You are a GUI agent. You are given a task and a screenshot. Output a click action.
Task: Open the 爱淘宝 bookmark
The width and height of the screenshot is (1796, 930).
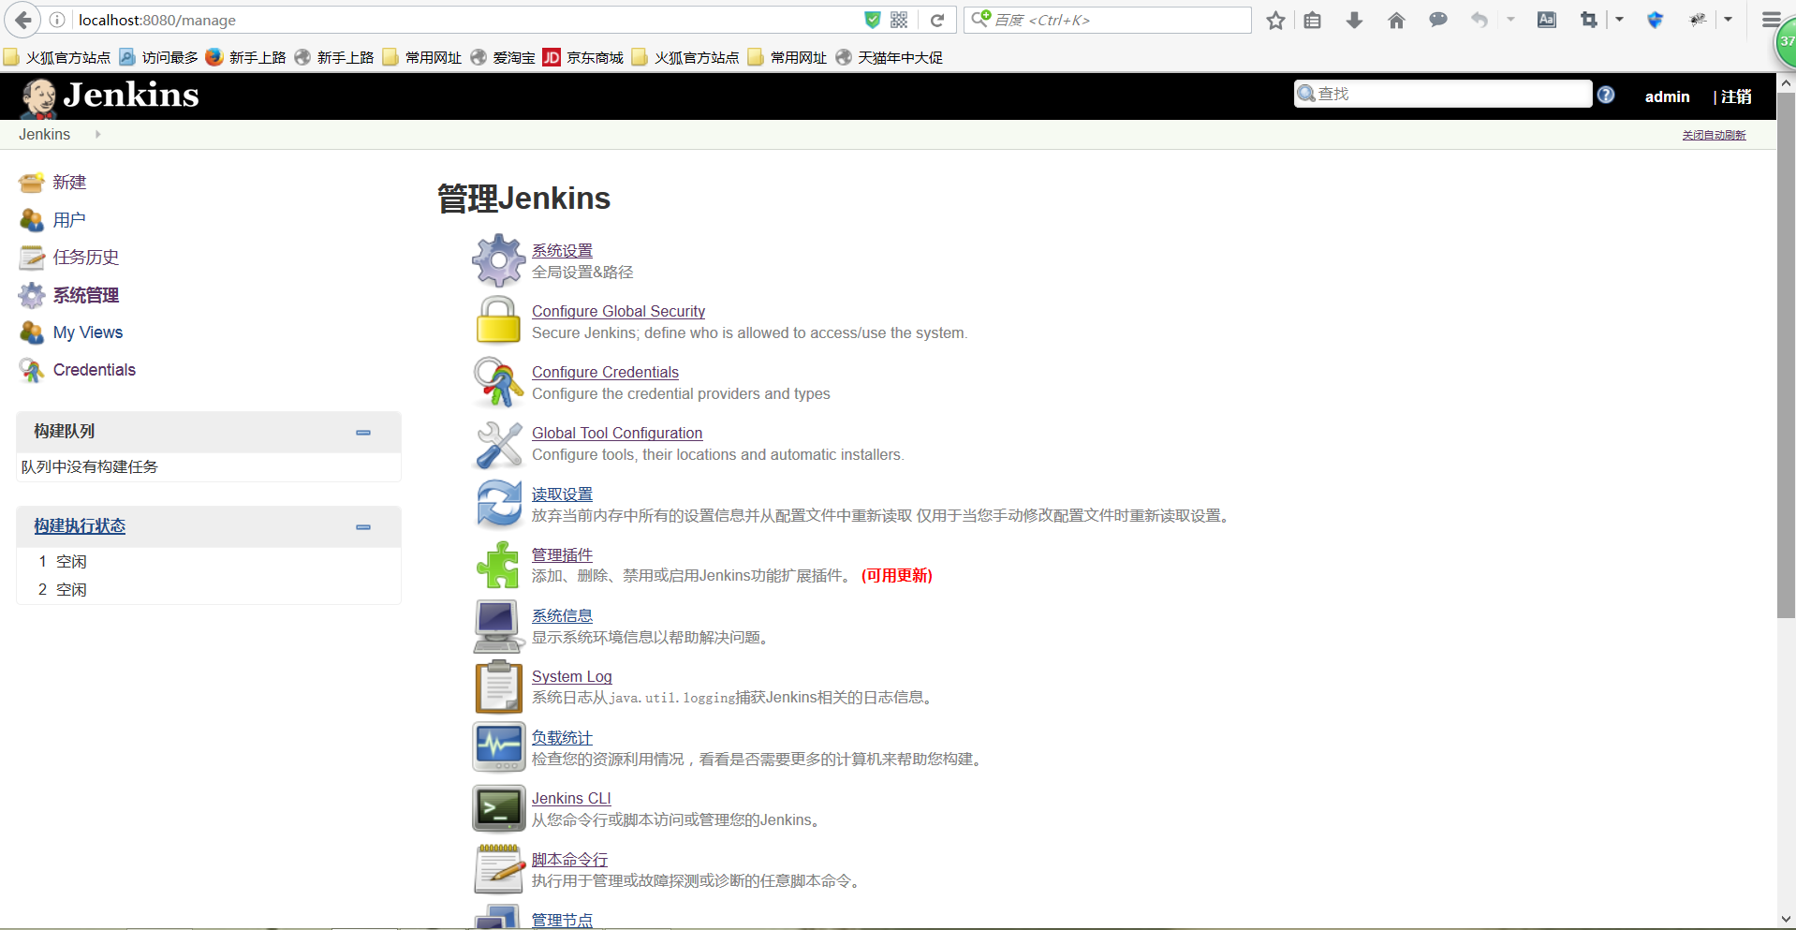pyautogui.click(x=503, y=57)
